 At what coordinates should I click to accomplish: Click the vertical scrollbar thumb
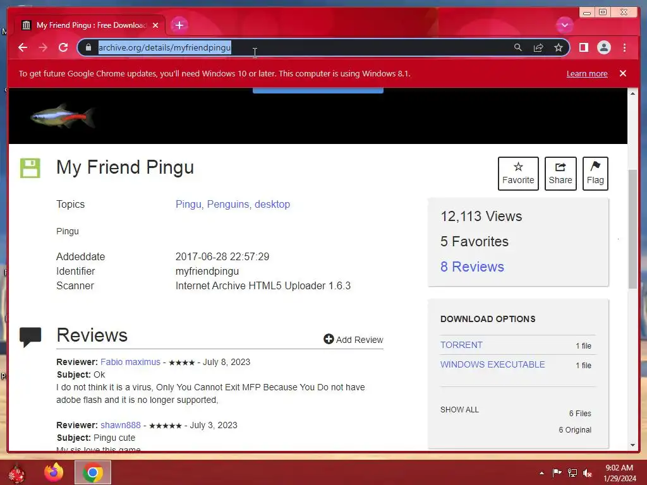pos(632,229)
